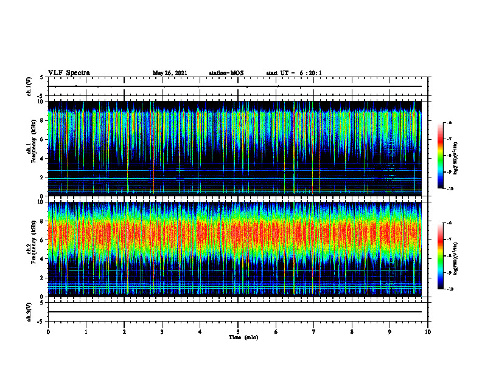The image size is (482, 372).
Task: Click time axis tick label "7"
Action: pyautogui.click(x=314, y=331)
